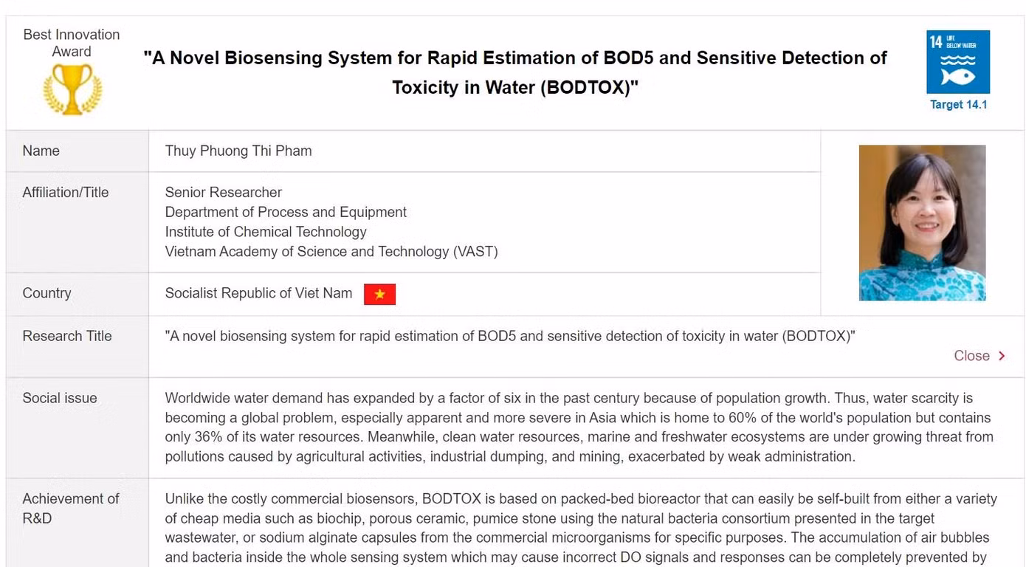Click the Best Innovation Award label

(72, 43)
